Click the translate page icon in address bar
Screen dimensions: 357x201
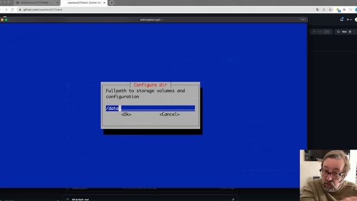coord(317,9)
